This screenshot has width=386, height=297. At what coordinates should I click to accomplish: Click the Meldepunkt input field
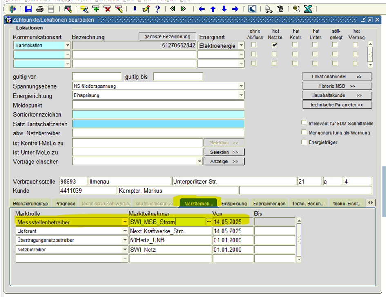[x=158, y=105]
